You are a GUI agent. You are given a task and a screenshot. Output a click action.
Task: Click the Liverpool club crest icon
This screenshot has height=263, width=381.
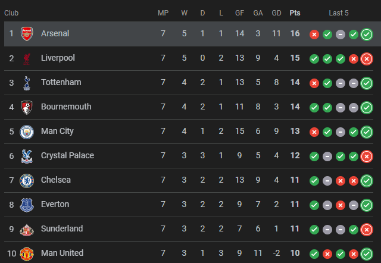[27, 58]
